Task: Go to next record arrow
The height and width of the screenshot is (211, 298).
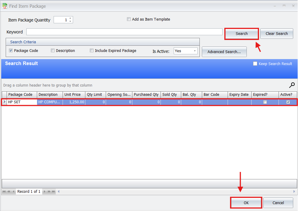Action: point(45,192)
